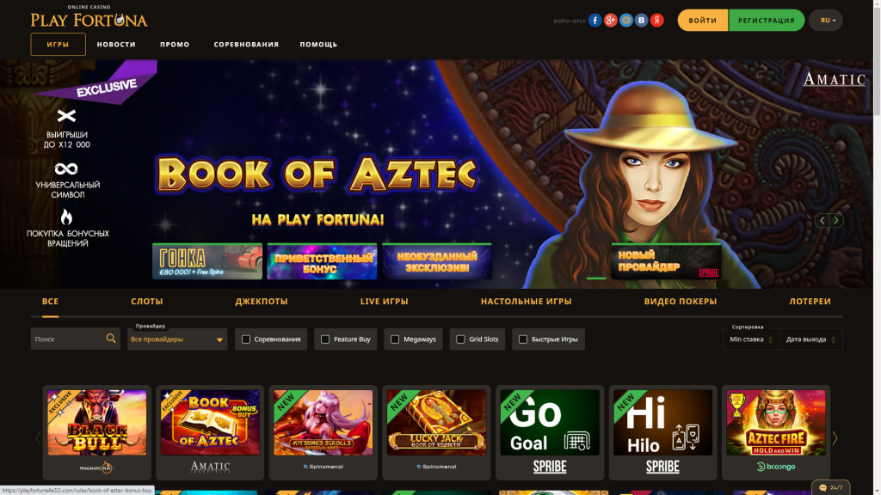Click the VK login icon
881x495 pixels.
pyautogui.click(x=642, y=21)
